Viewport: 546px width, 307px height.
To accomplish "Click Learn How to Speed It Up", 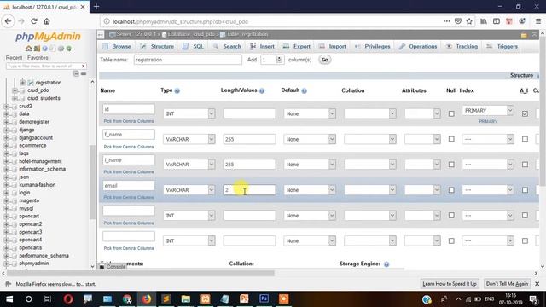I will 450,284.
